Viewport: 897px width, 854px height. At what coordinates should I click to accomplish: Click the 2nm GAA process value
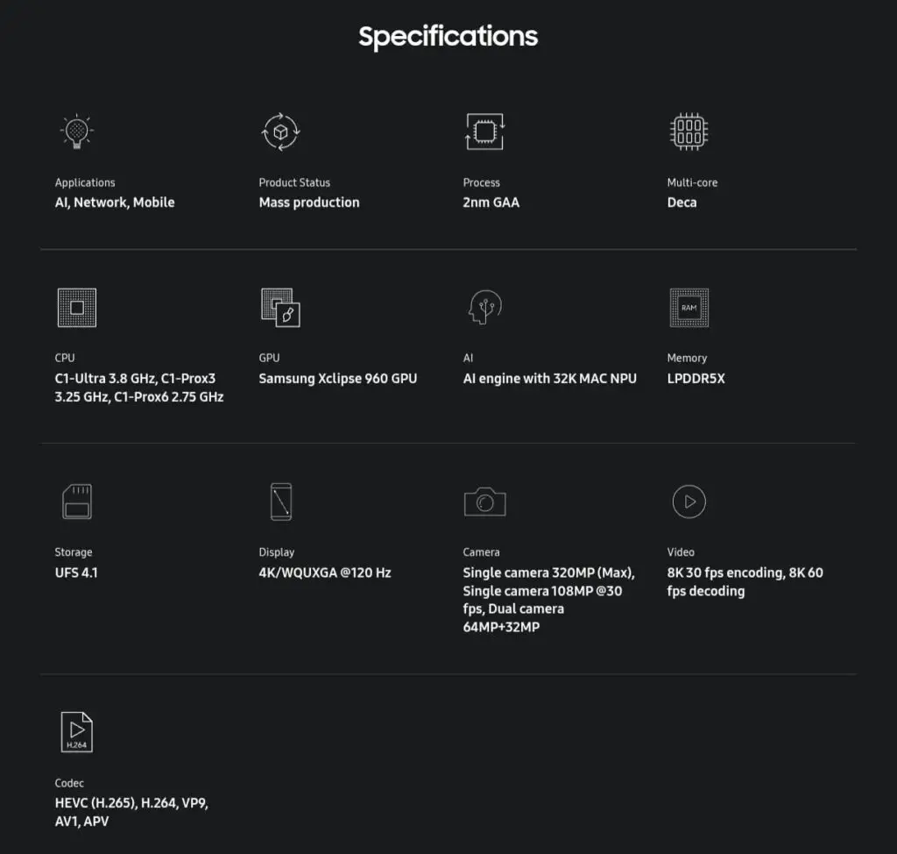click(491, 203)
